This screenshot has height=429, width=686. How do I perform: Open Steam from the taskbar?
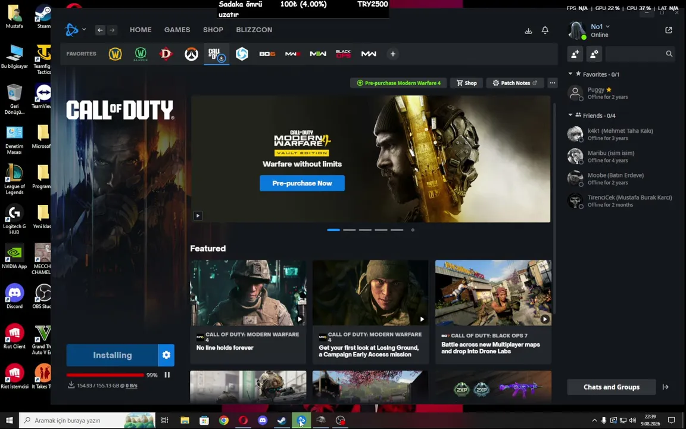[x=282, y=420]
